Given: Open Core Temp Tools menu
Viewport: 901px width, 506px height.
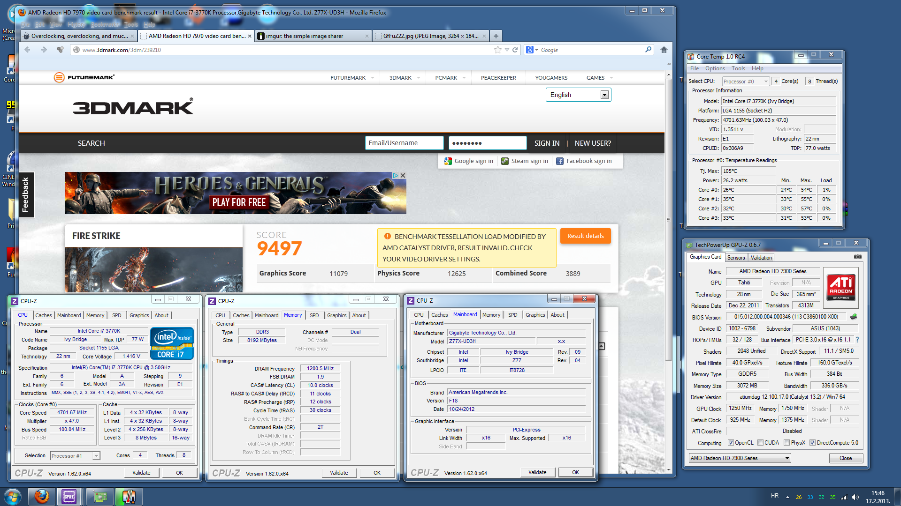Looking at the screenshot, I should click(x=738, y=68).
